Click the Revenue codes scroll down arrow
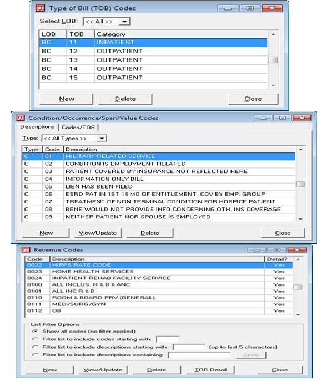Screen dimensions: 326x382 pos(298,315)
